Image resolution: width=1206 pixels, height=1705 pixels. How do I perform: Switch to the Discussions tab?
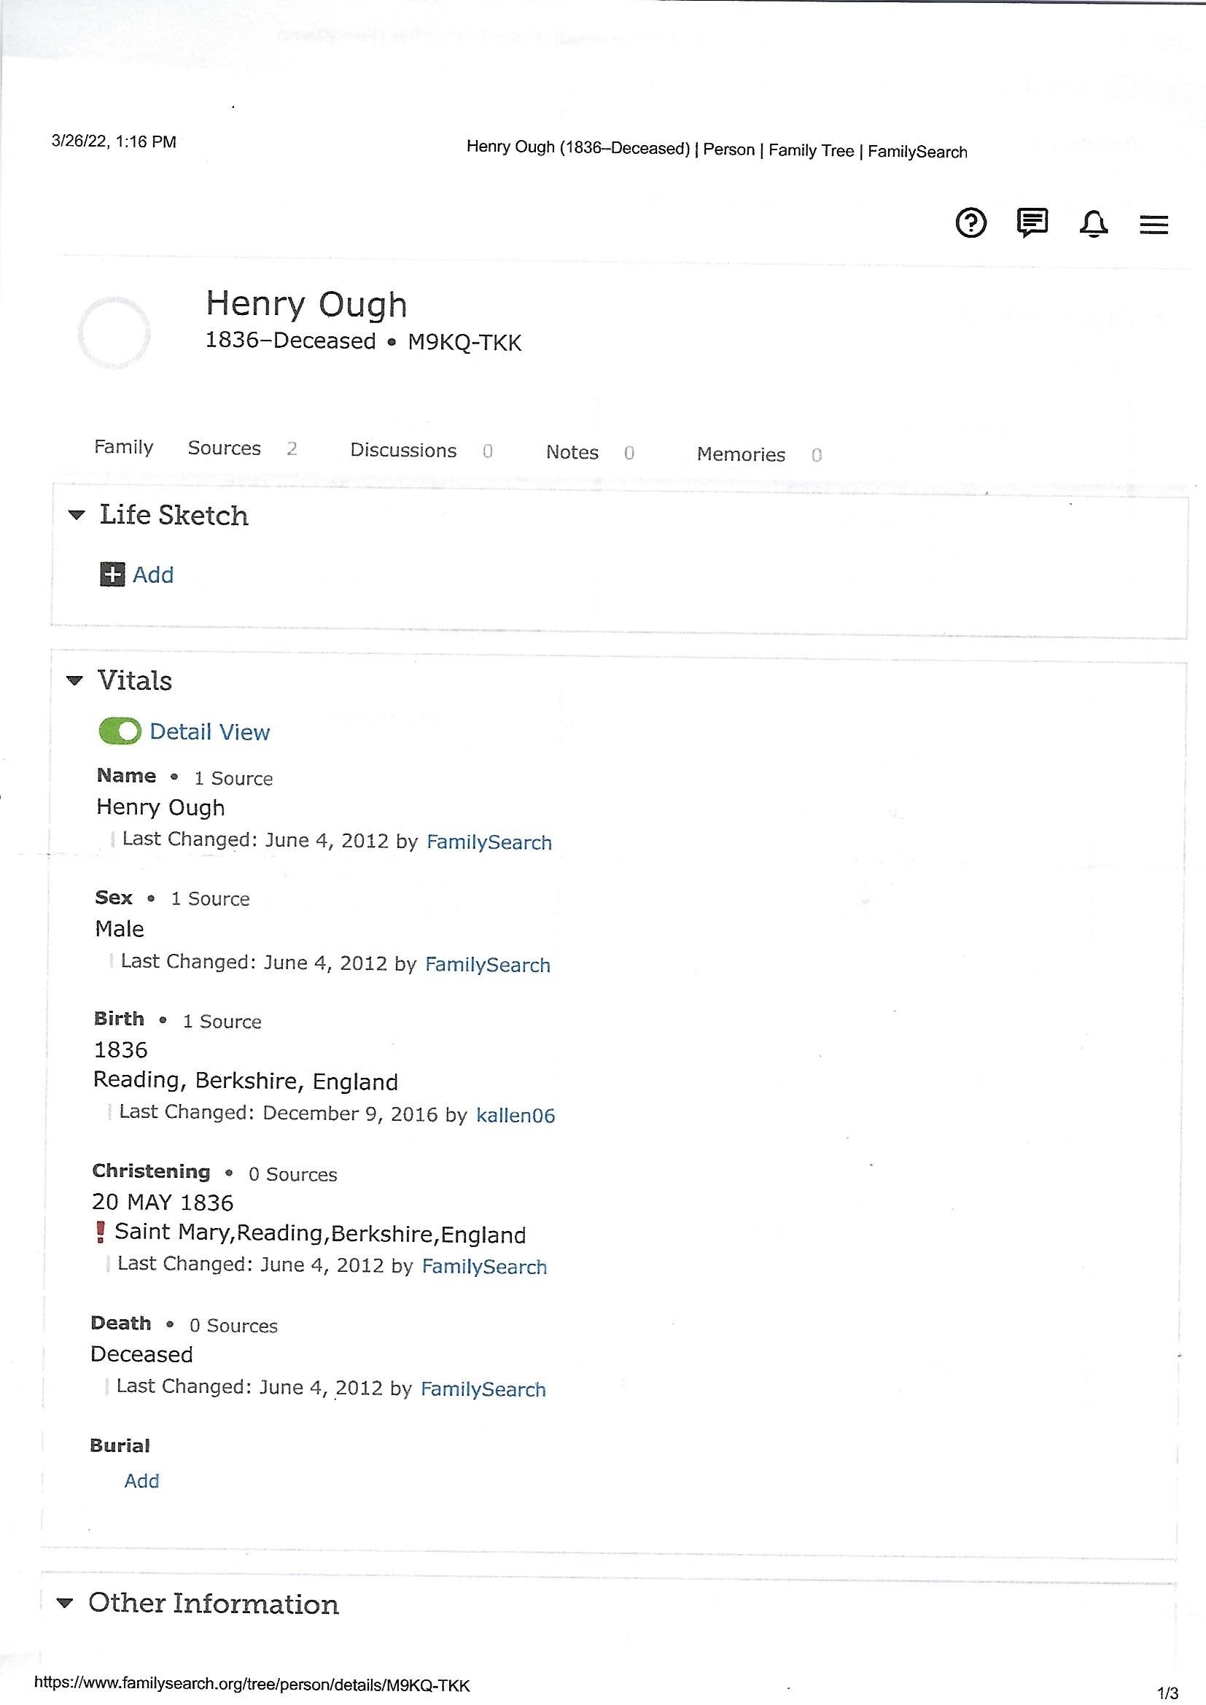pyautogui.click(x=403, y=450)
